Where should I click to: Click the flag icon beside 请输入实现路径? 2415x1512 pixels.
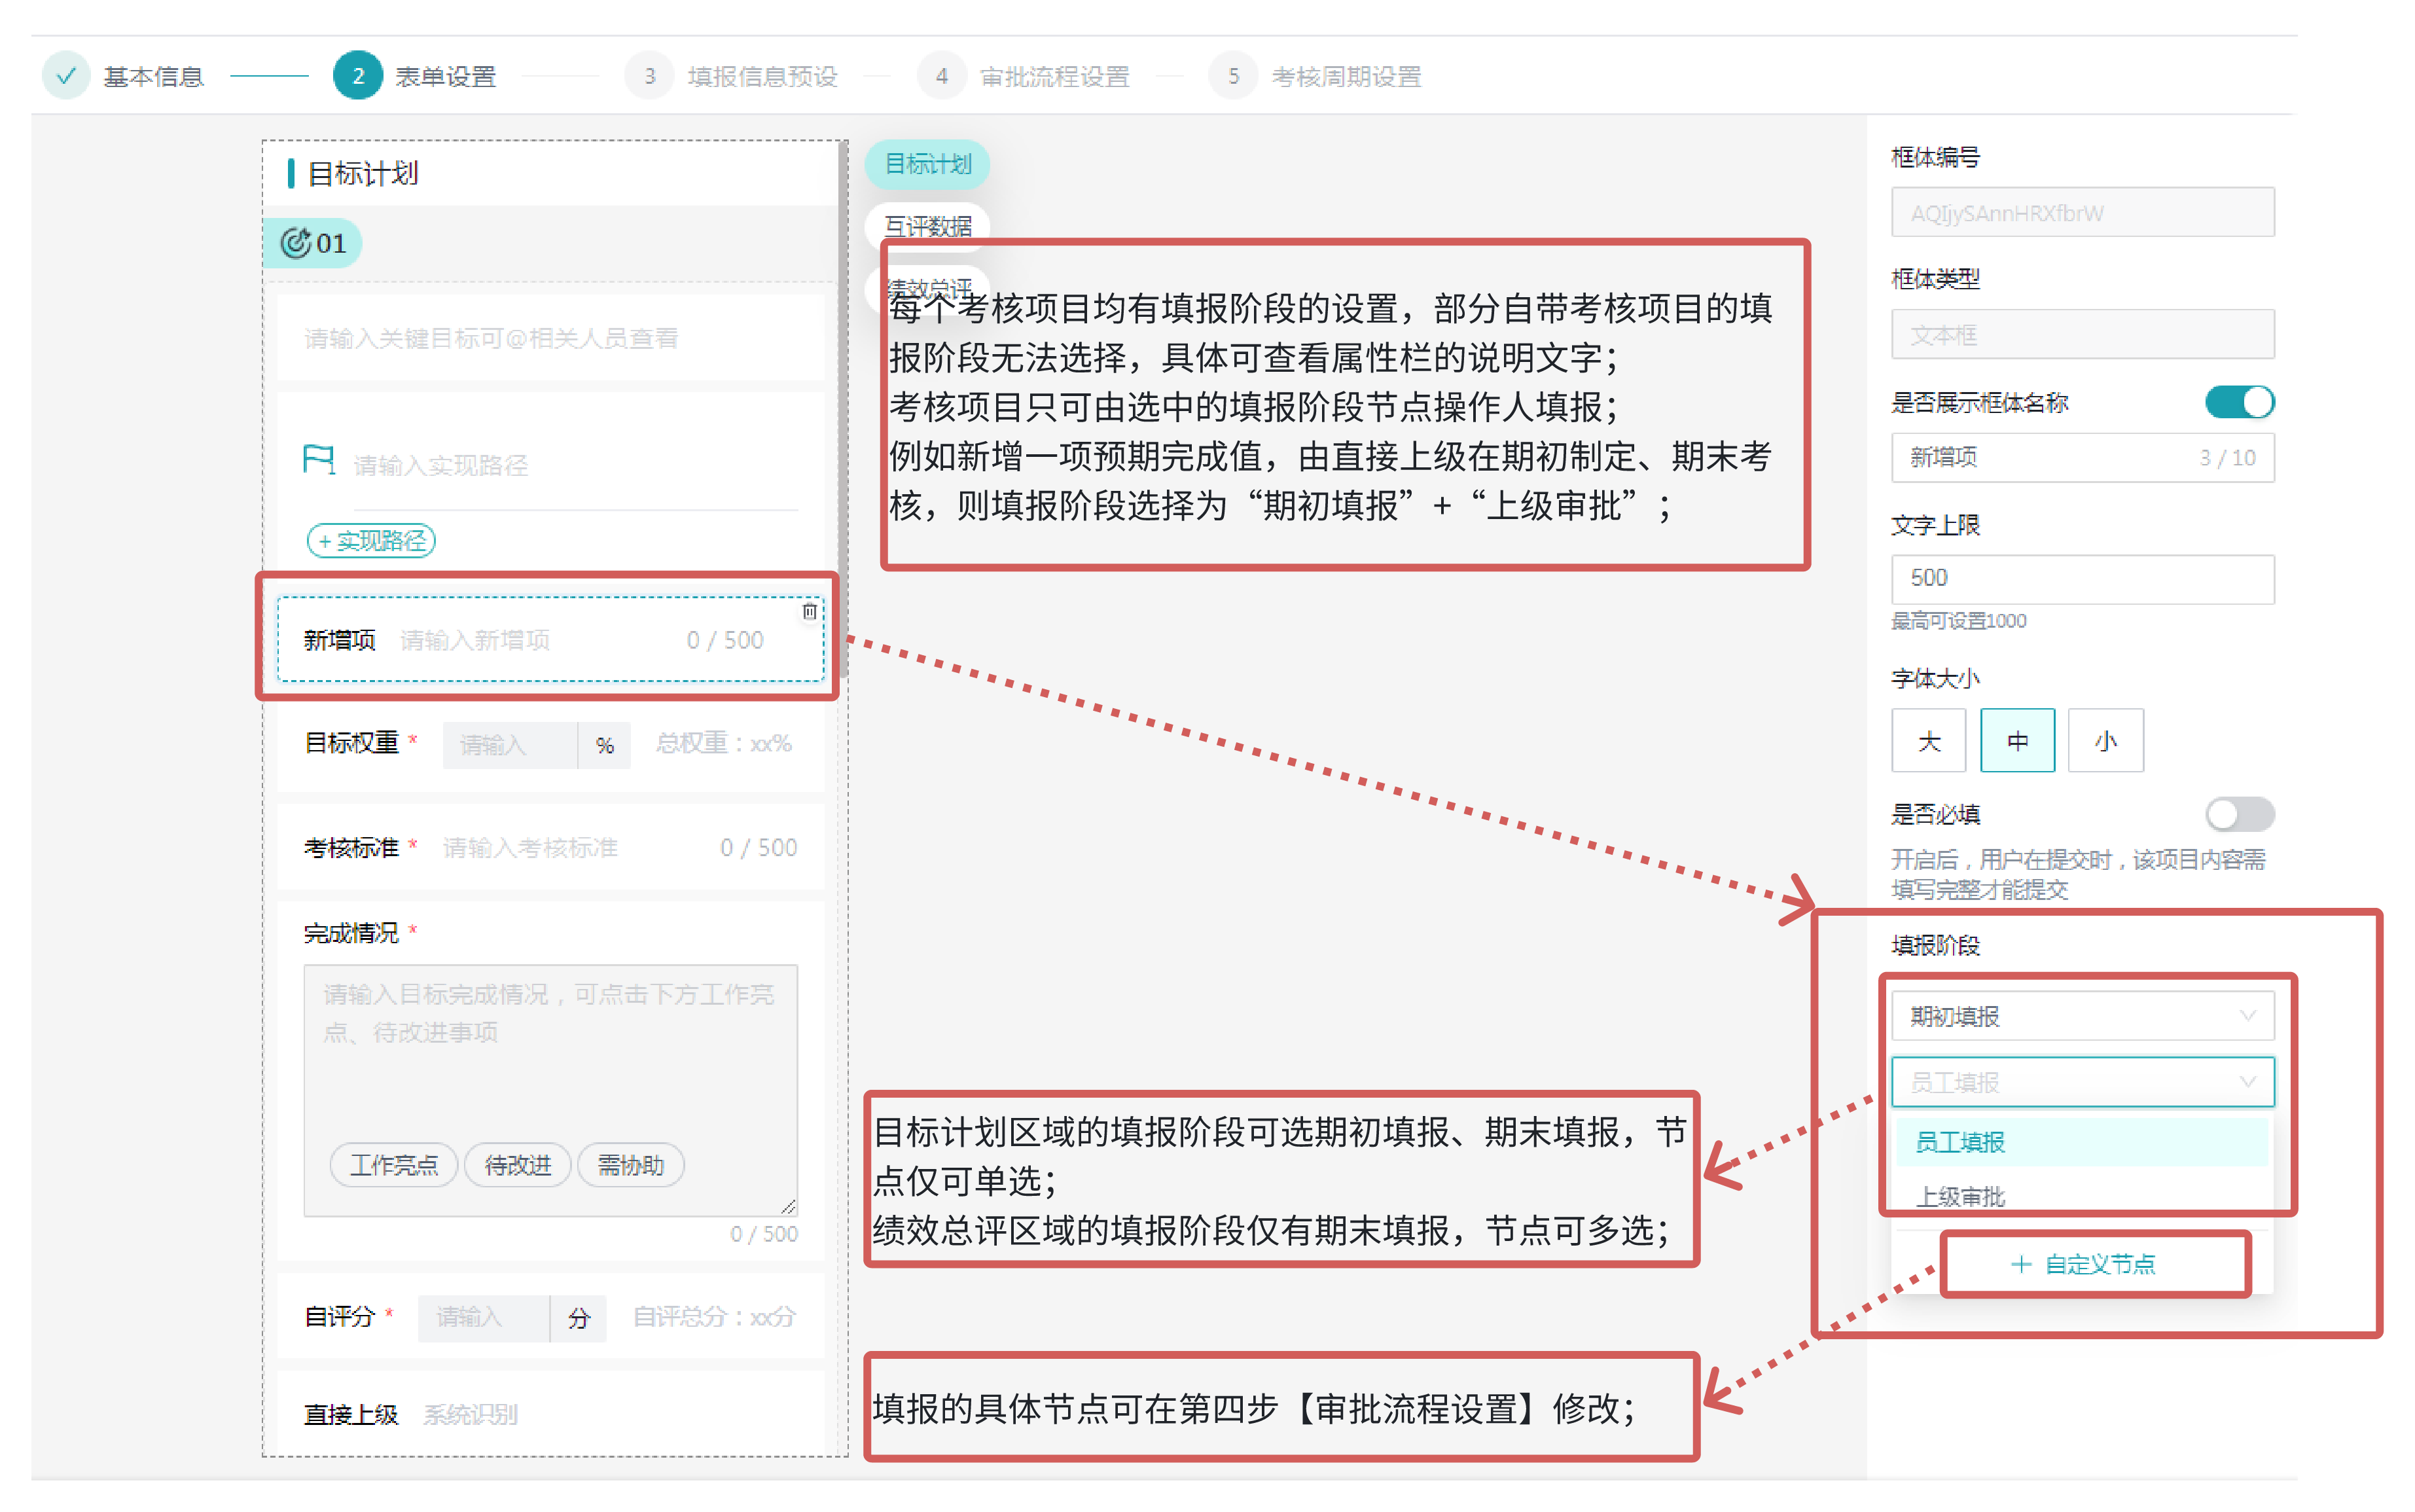pyautogui.click(x=318, y=460)
